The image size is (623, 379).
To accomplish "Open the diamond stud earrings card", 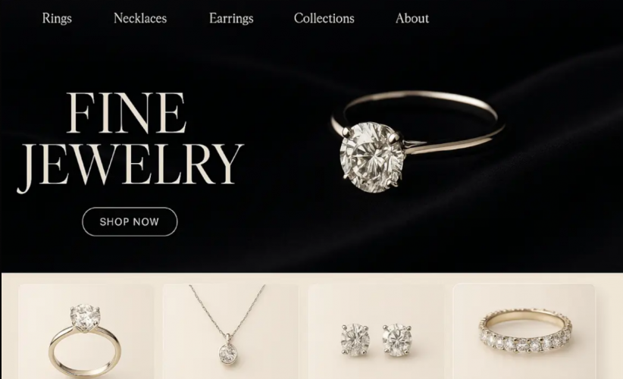I will [x=376, y=332].
